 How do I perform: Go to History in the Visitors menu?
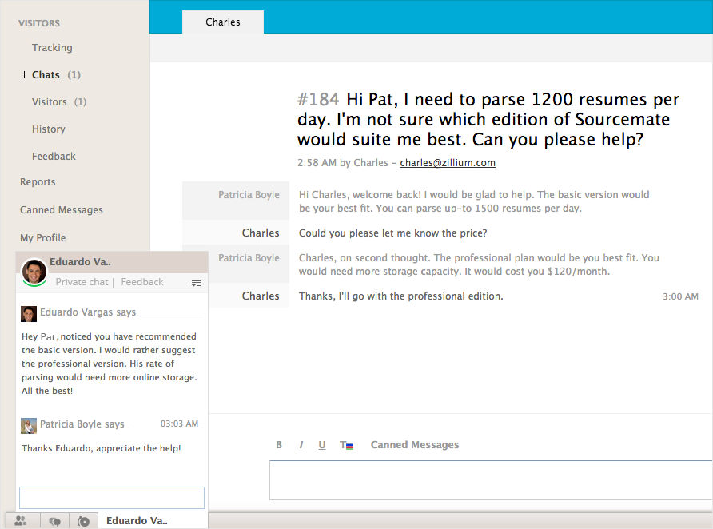(49, 129)
